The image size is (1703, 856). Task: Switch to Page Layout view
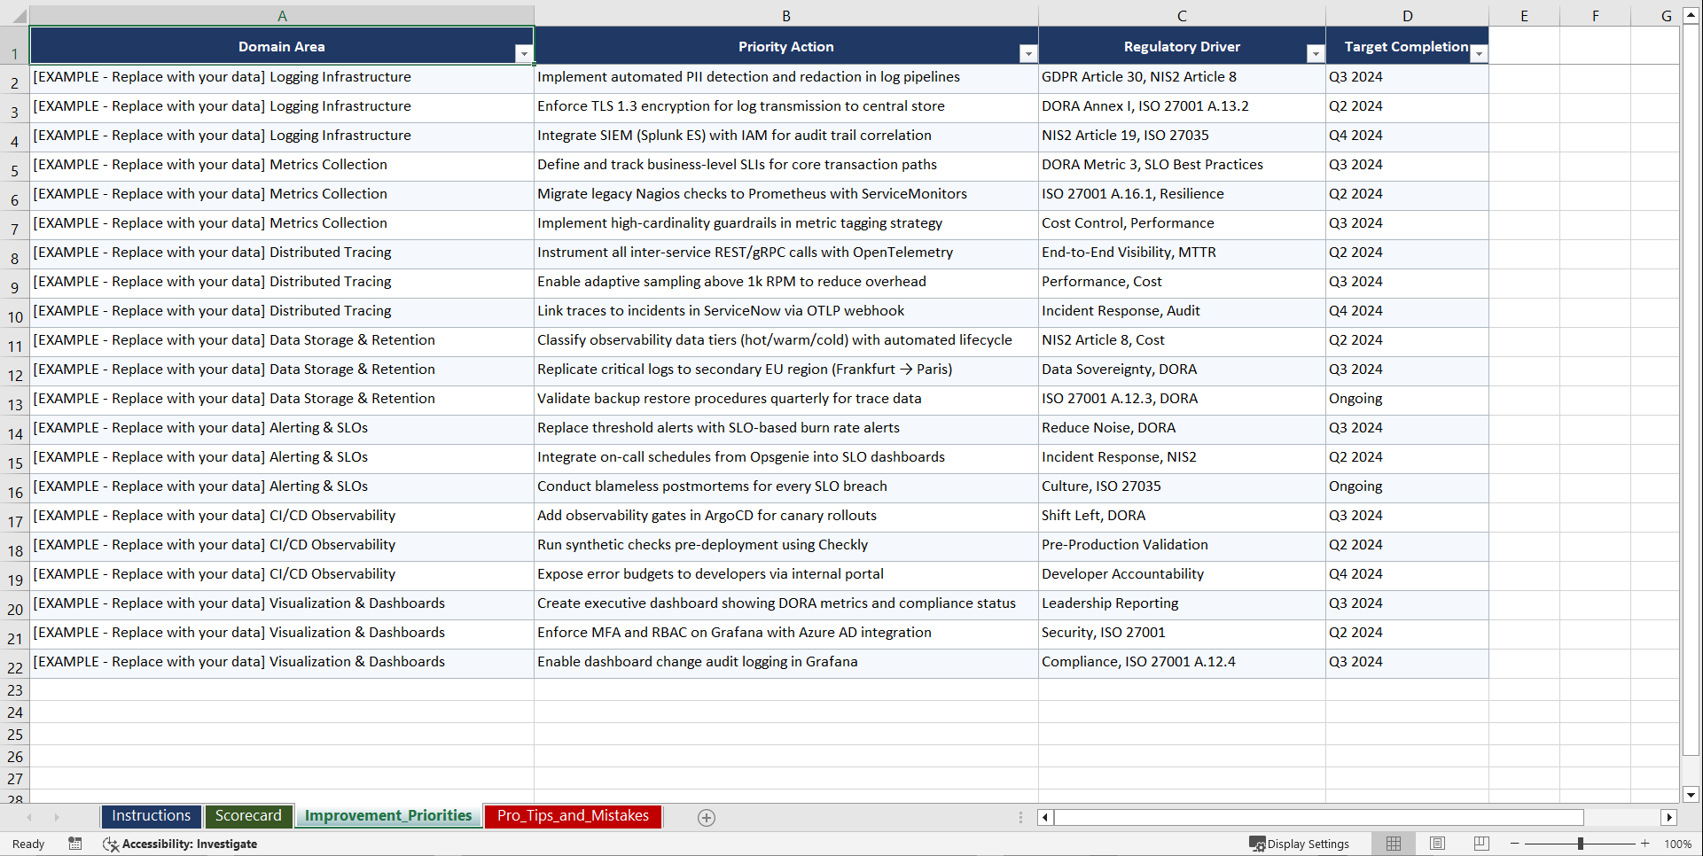point(1437,844)
